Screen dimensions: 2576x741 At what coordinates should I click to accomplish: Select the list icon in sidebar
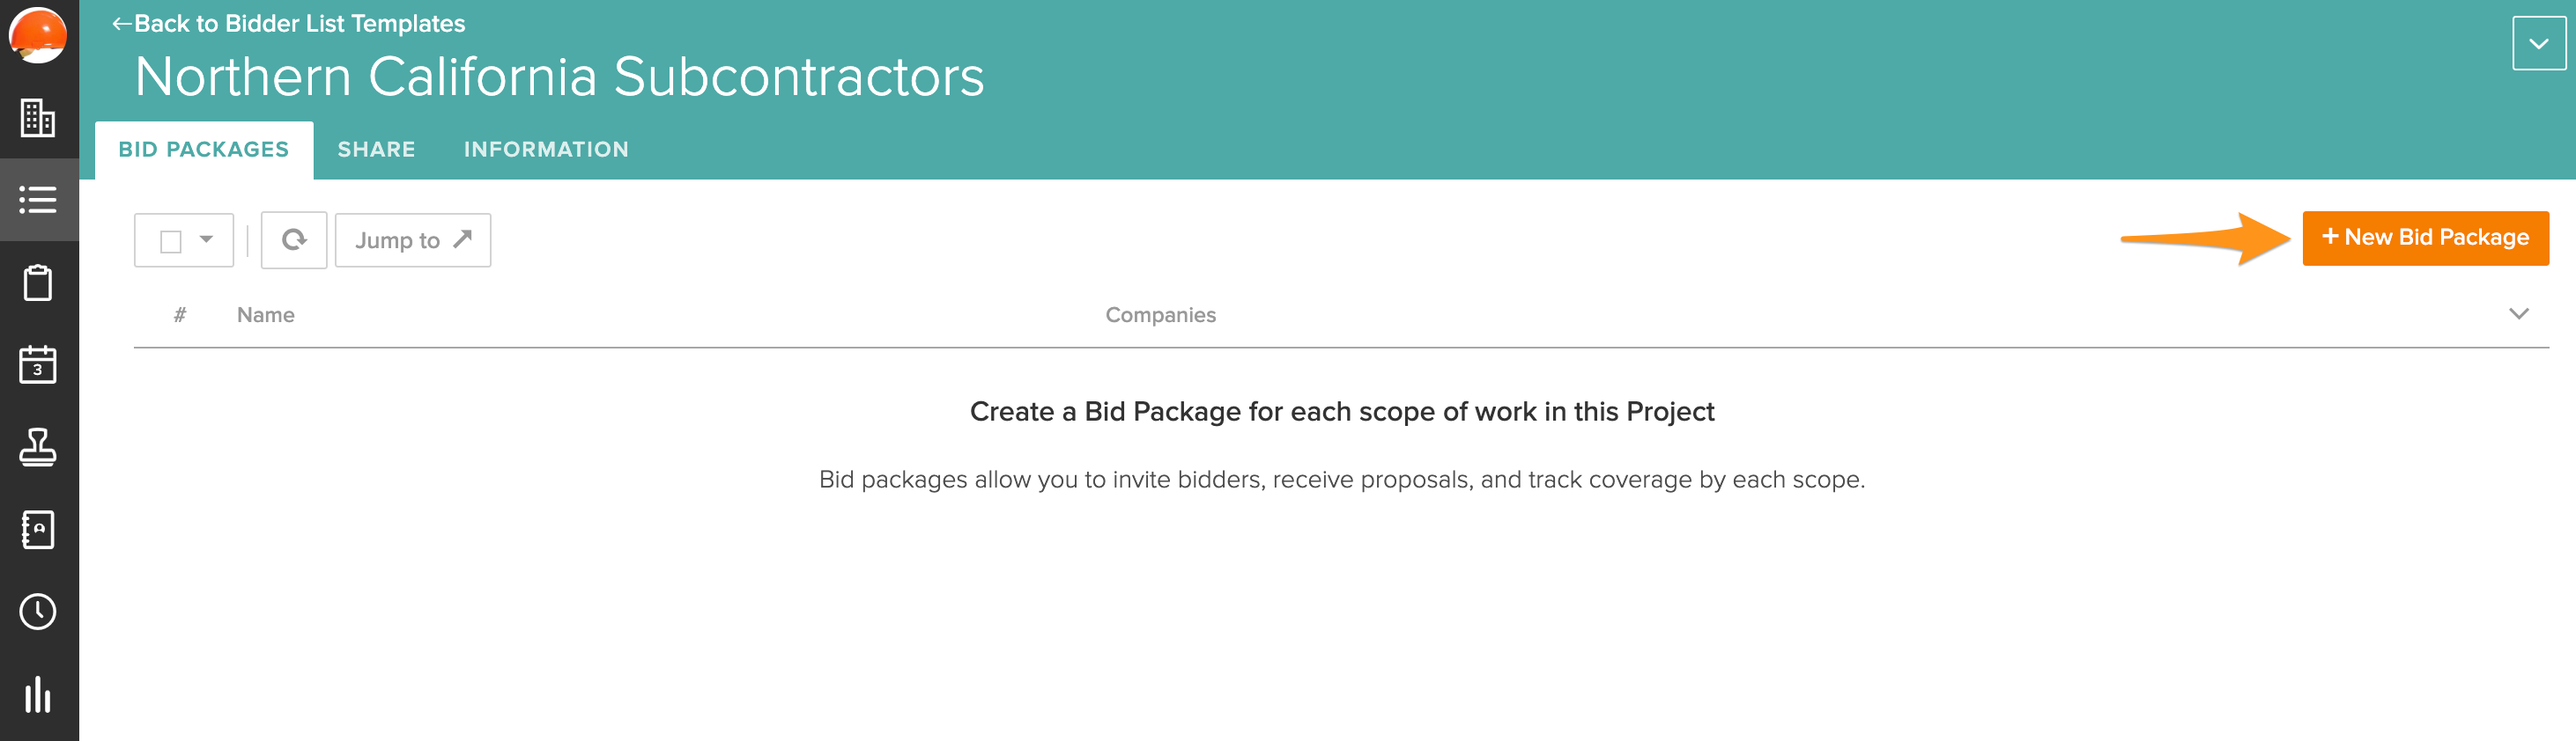(x=38, y=200)
